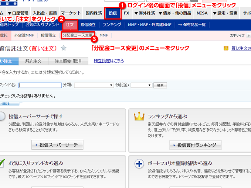
Task: Select the active 買い注文 tab
Action: (9, 61)
